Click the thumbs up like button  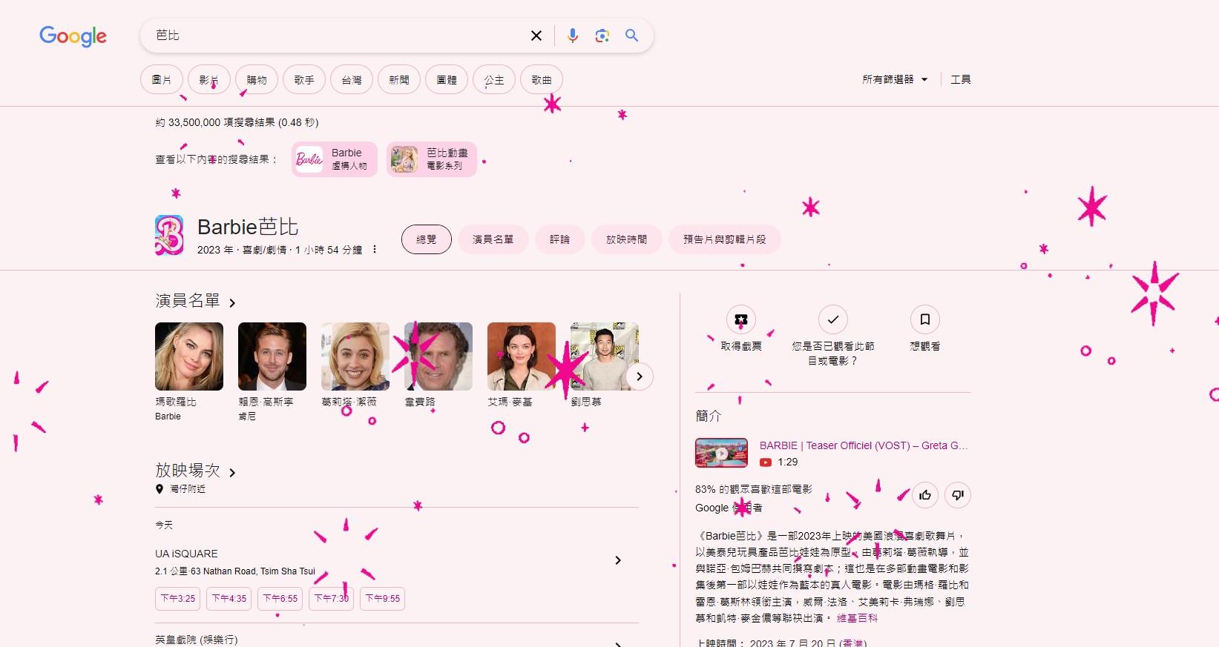pos(925,495)
